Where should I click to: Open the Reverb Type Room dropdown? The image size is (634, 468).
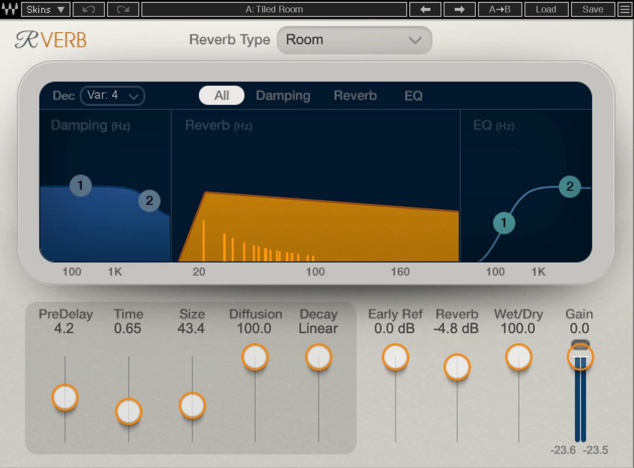[x=354, y=40]
